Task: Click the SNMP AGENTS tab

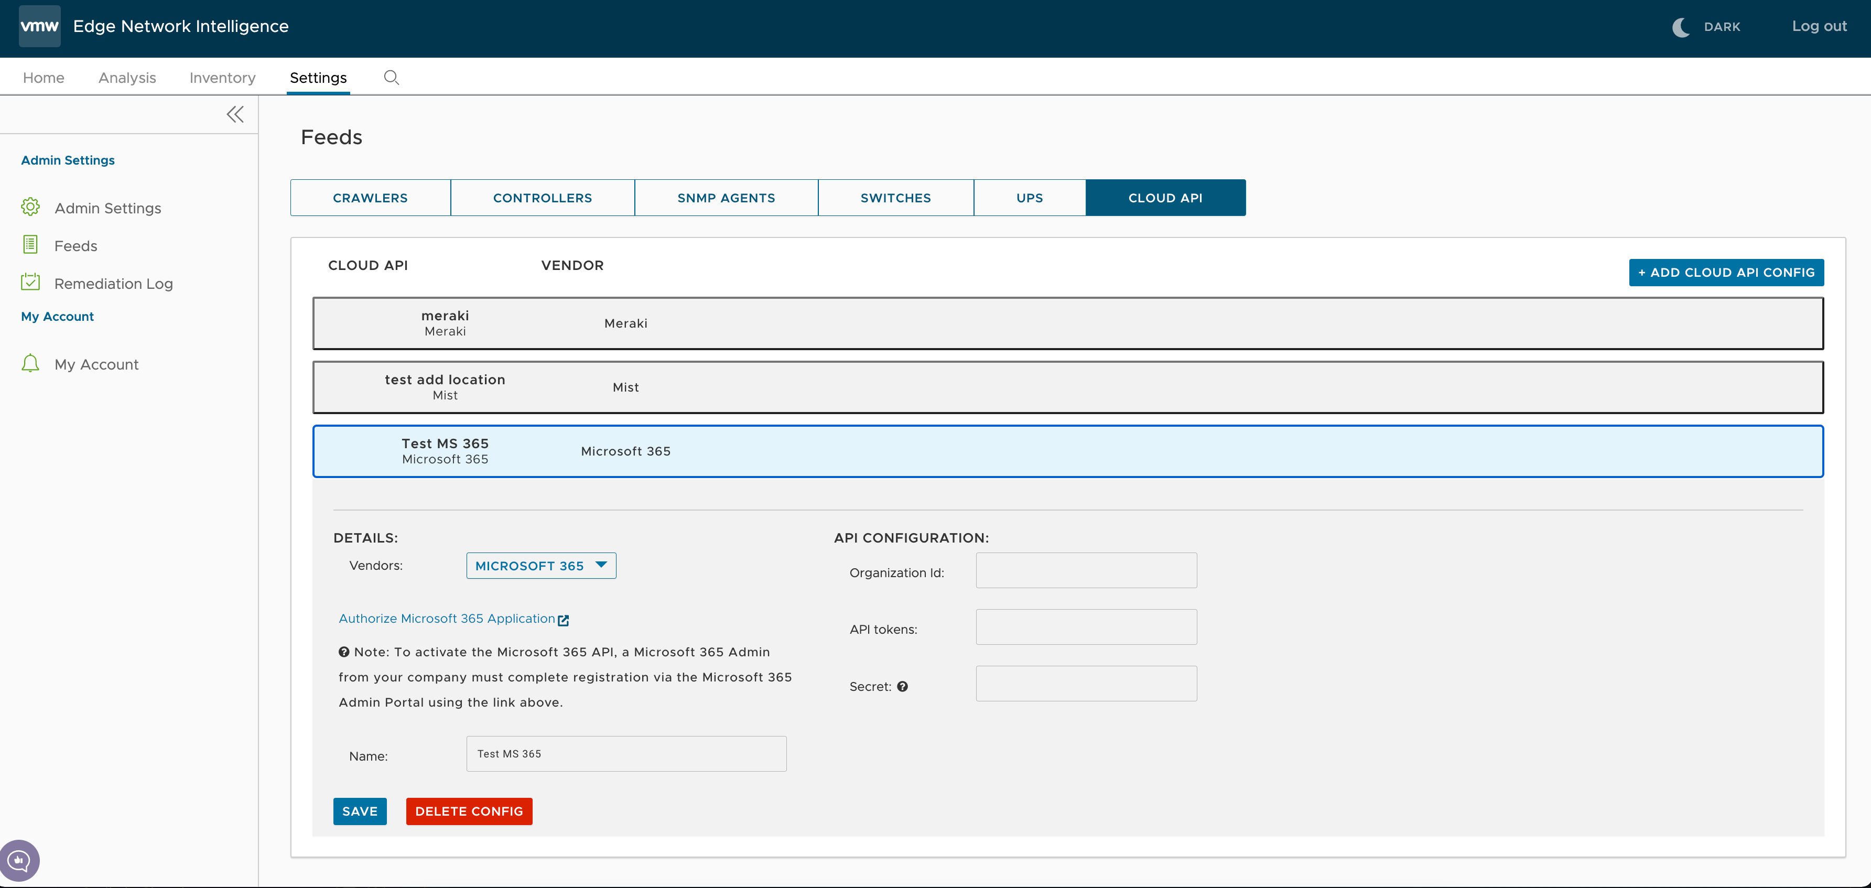Action: pyautogui.click(x=726, y=197)
